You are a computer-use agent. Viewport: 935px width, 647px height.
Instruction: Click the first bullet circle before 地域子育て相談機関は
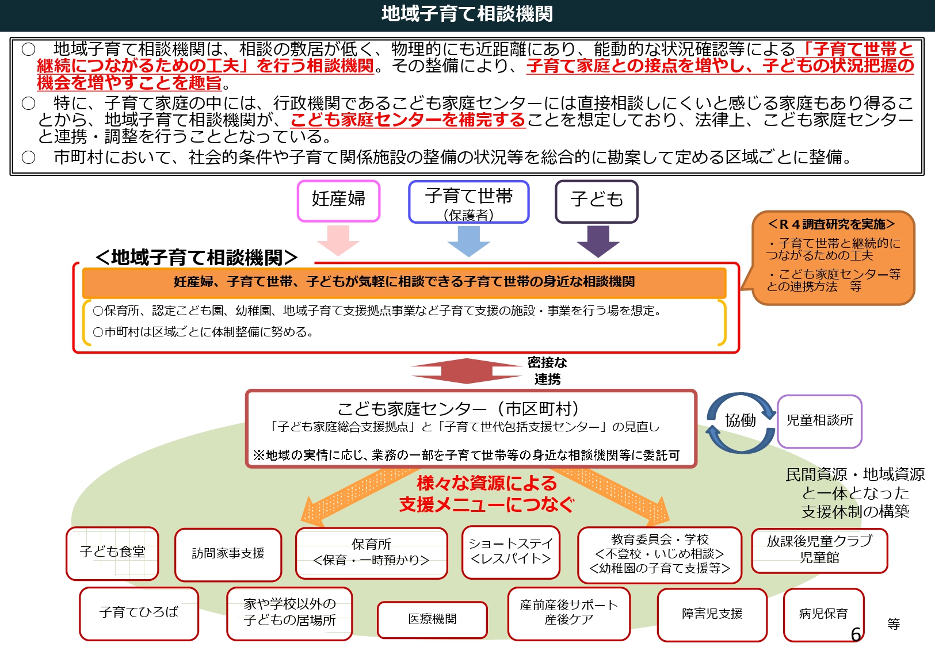28,49
